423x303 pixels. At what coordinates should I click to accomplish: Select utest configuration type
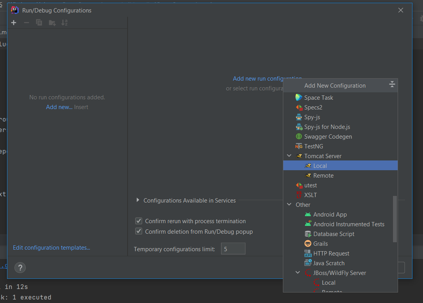pos(340,185)
